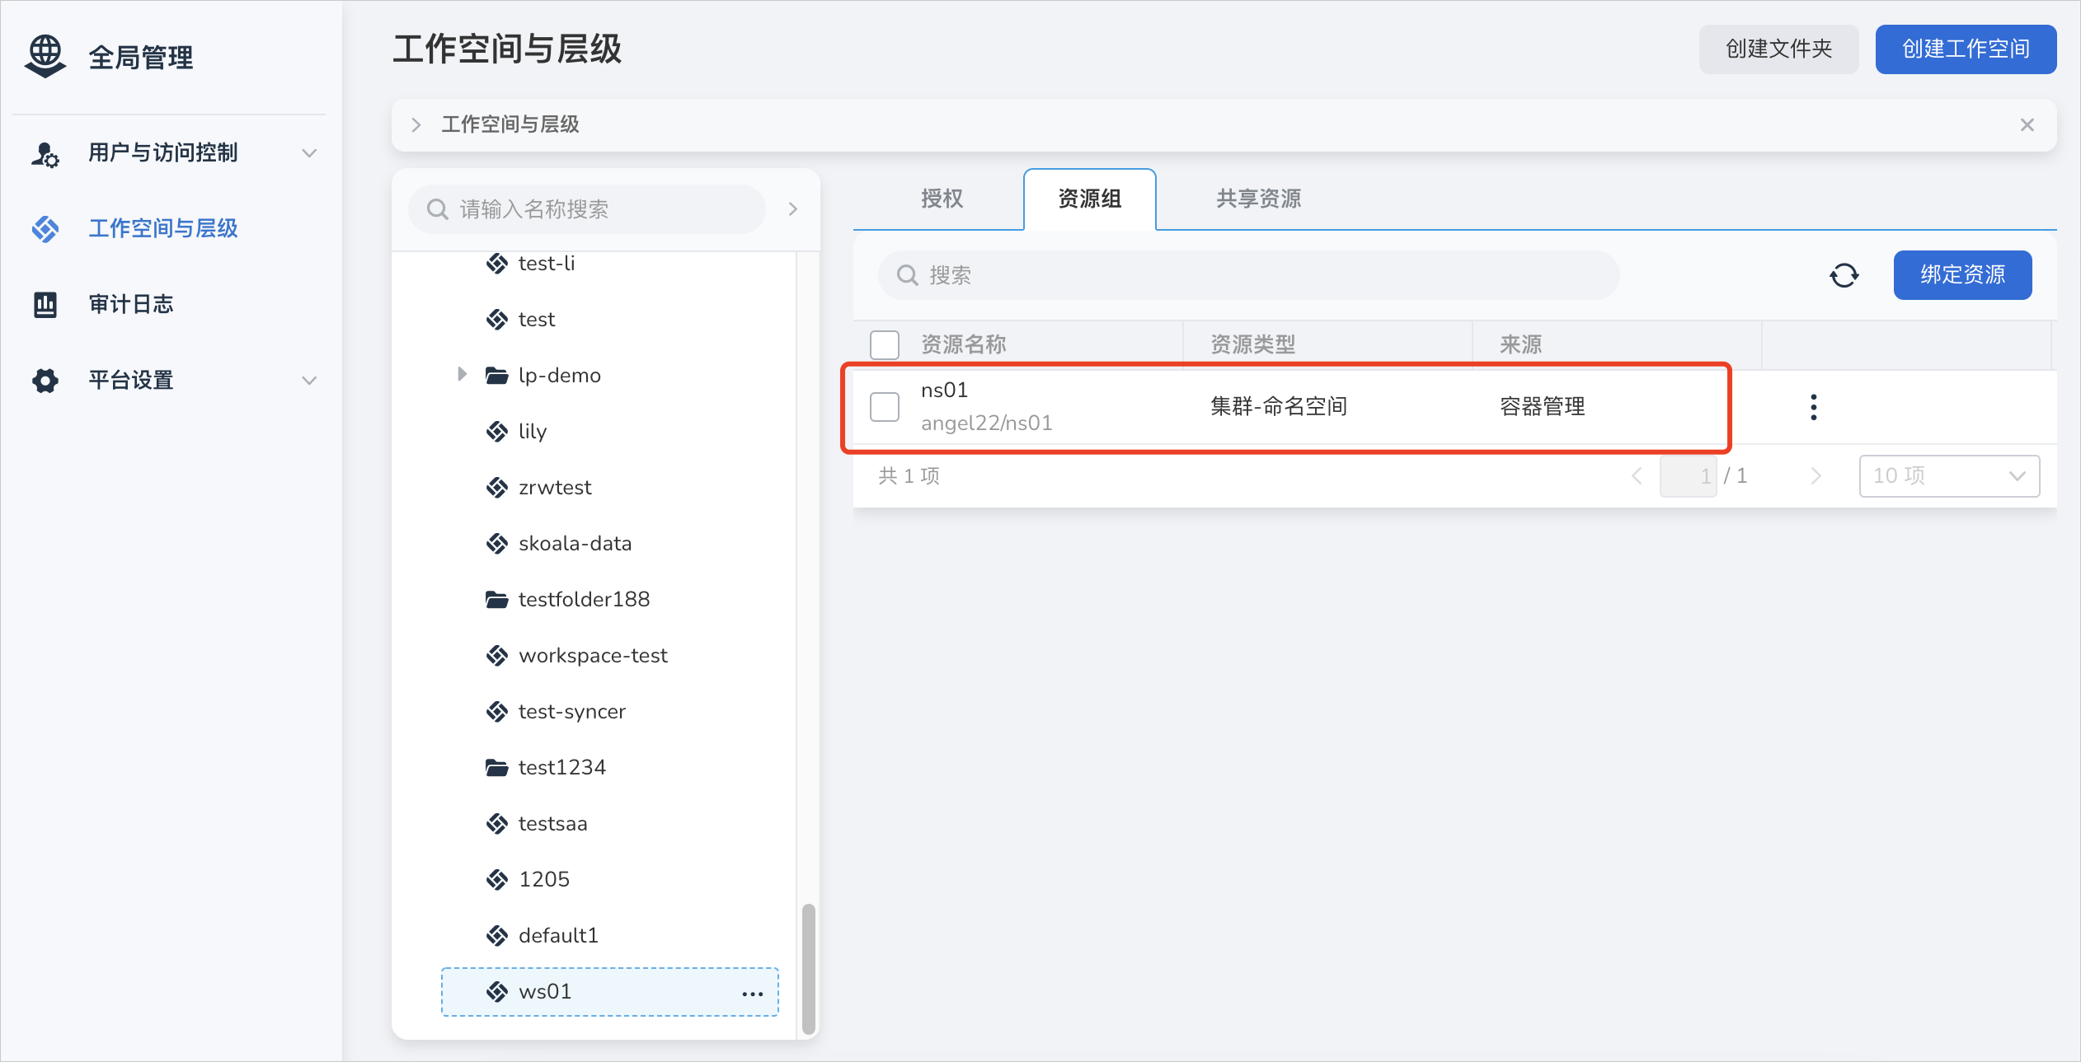
Task: Focus the 请输入名称搜索 input
Action: pyautogui.click(x=587, y=209)
